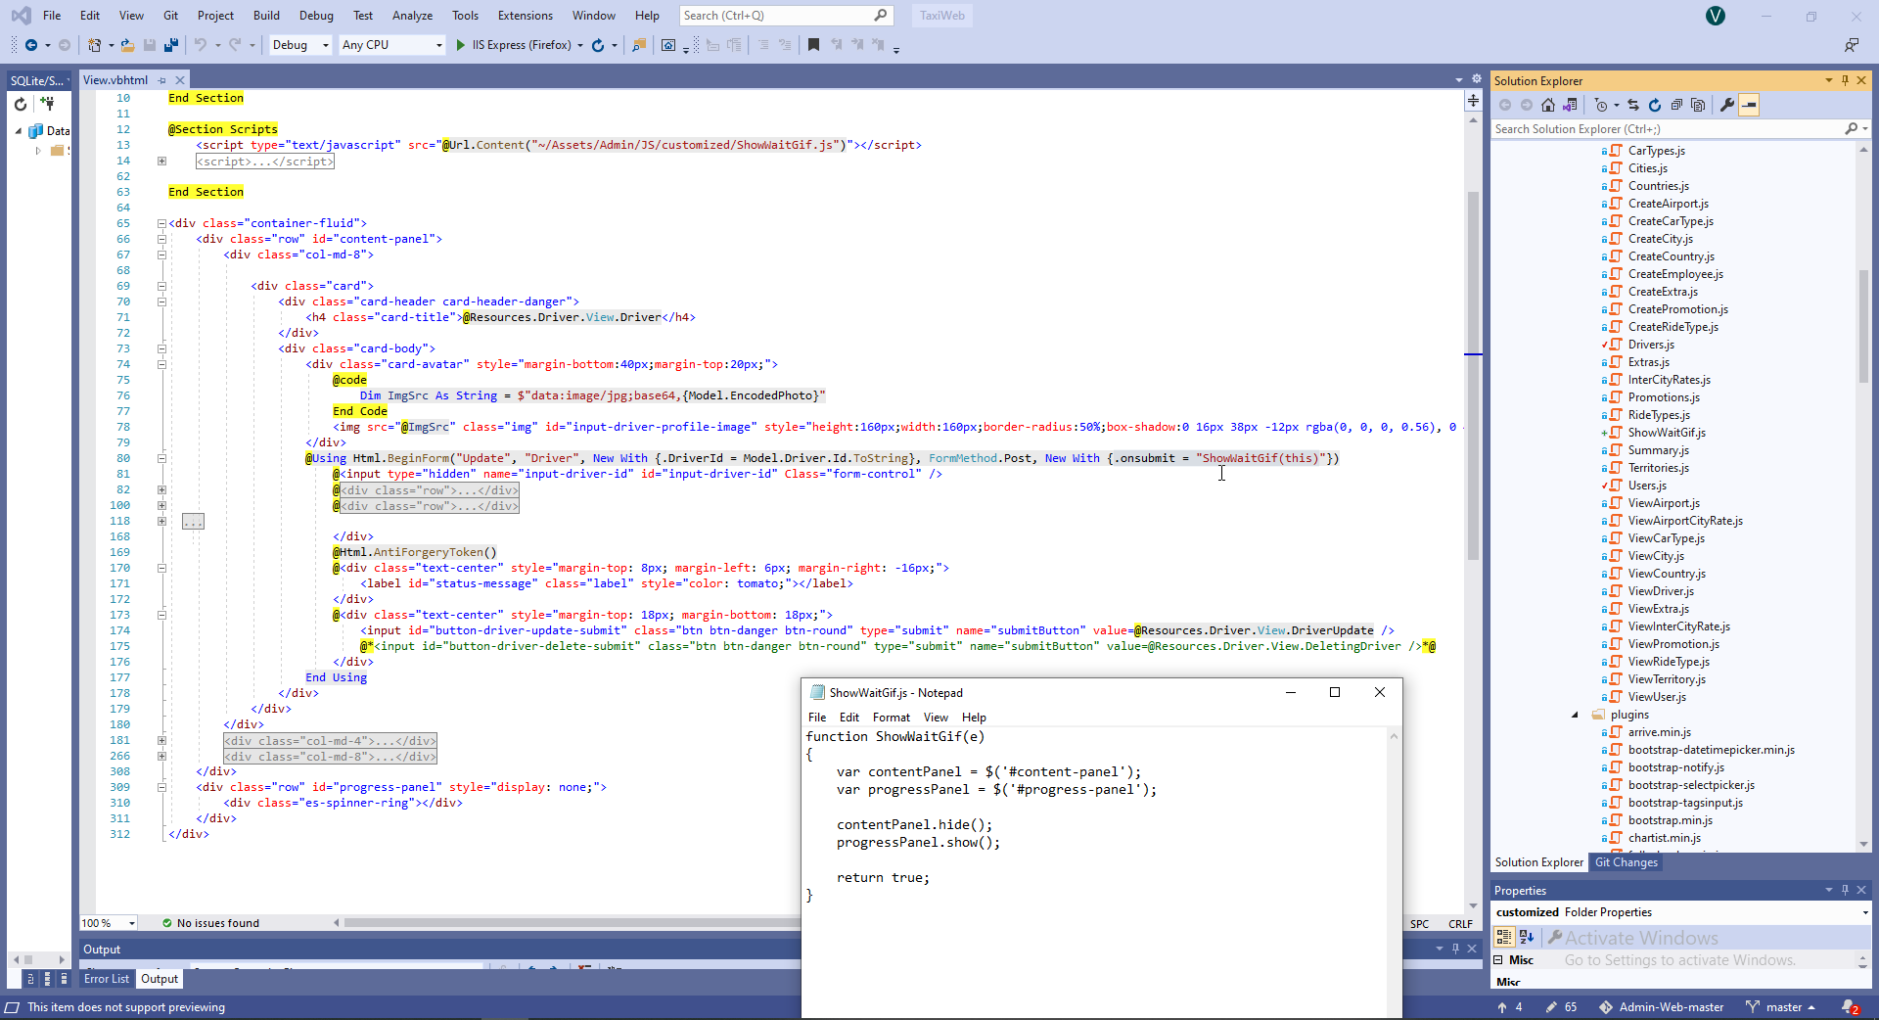The height and width of the screenshot is (1020, 1879).
Task: Open the Build menu
Action: [266, 16]
